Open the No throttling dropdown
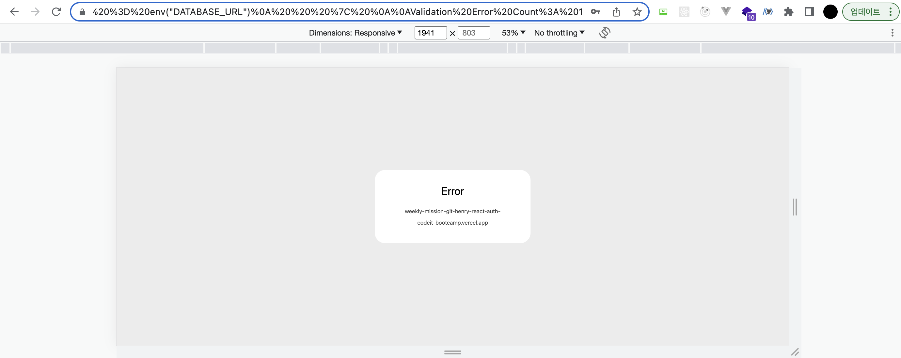Screen dimensions: 901x358 559,33
